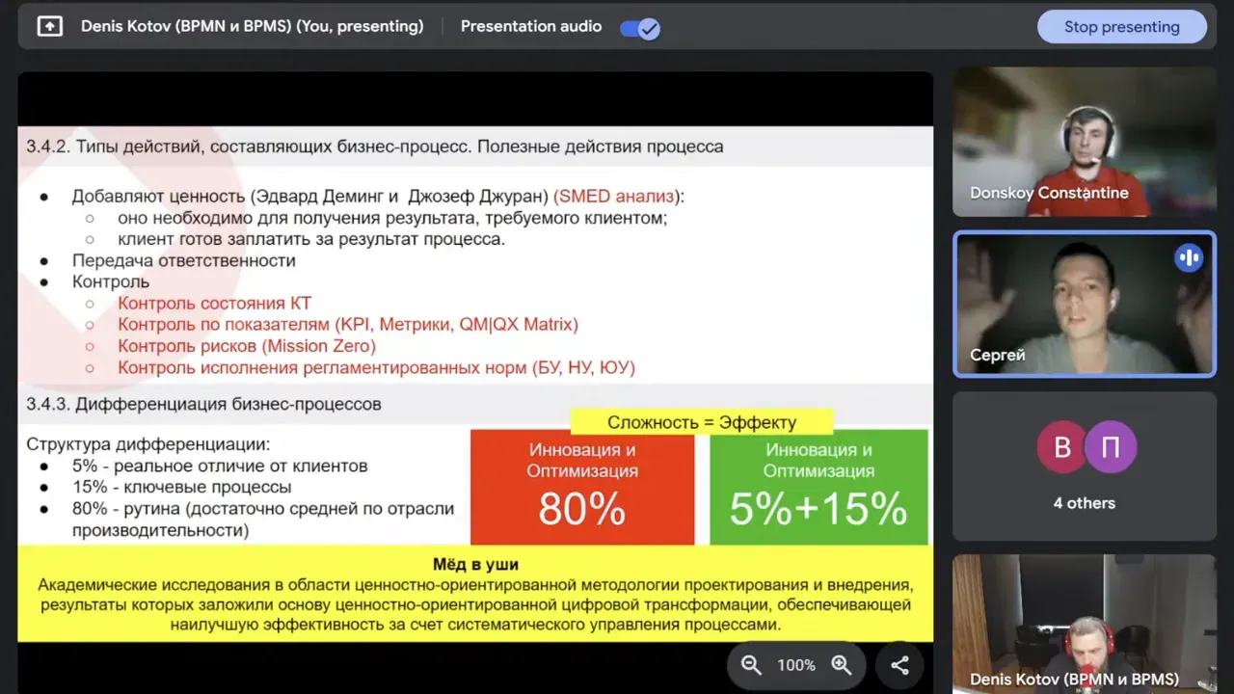Click the blue audio activity indicator on Сергей's tile
The image size is (1234, 694).
[1189, 256]
